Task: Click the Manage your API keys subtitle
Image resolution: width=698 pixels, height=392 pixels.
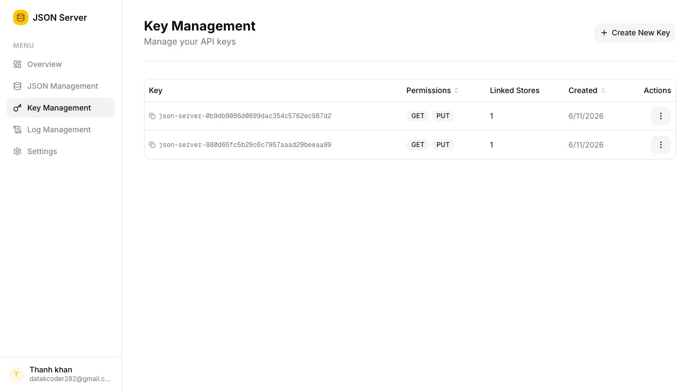Action: [190, 41]
